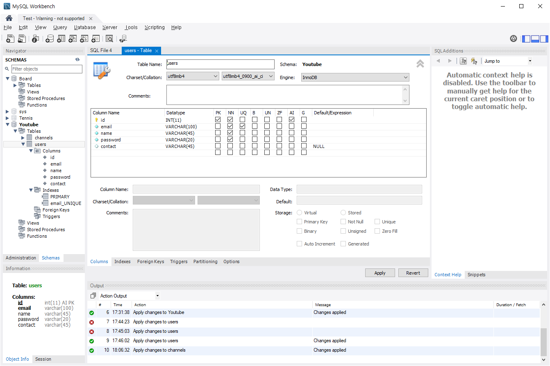This screenshot has width=550, height=366.
Task: Collapse the Indexes folder under users
Action: [x=31, y=190]
